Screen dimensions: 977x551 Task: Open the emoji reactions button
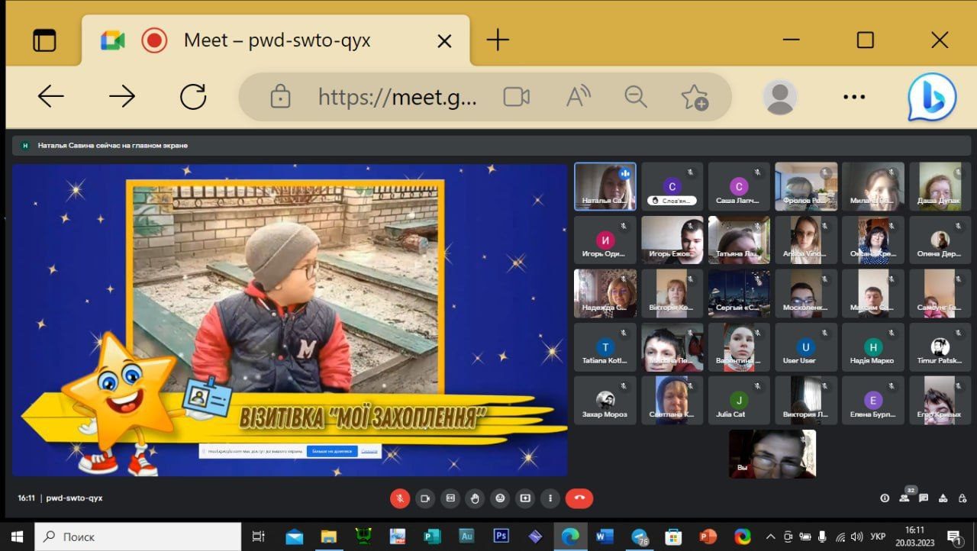tap(500, 498)
